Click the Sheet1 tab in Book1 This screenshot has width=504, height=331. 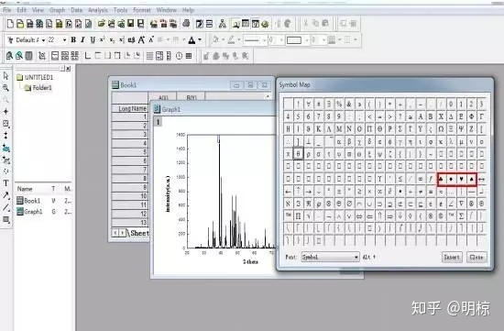[x=139, y=233]
